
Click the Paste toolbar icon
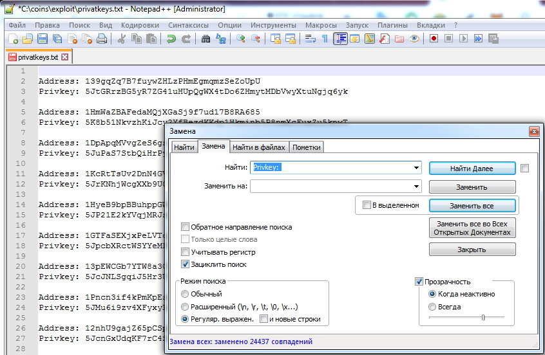click(x=151, y=39)
